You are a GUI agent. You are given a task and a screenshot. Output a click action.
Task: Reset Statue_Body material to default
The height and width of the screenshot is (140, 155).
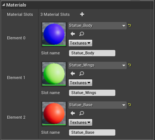130,25
